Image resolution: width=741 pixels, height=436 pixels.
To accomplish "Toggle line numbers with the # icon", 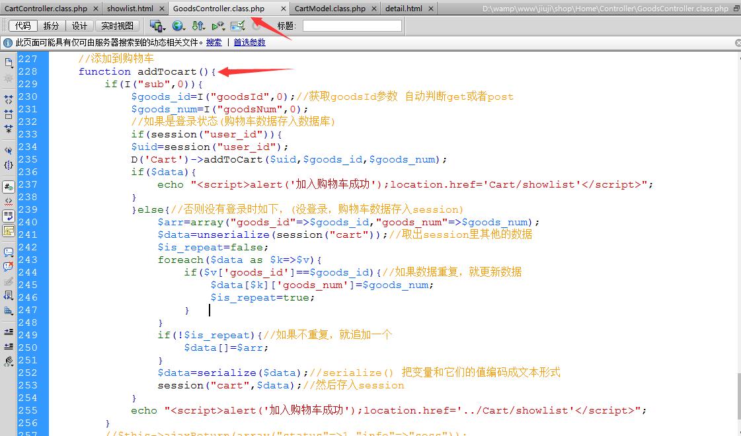I will pyautogui.click(x=9, y=187).
